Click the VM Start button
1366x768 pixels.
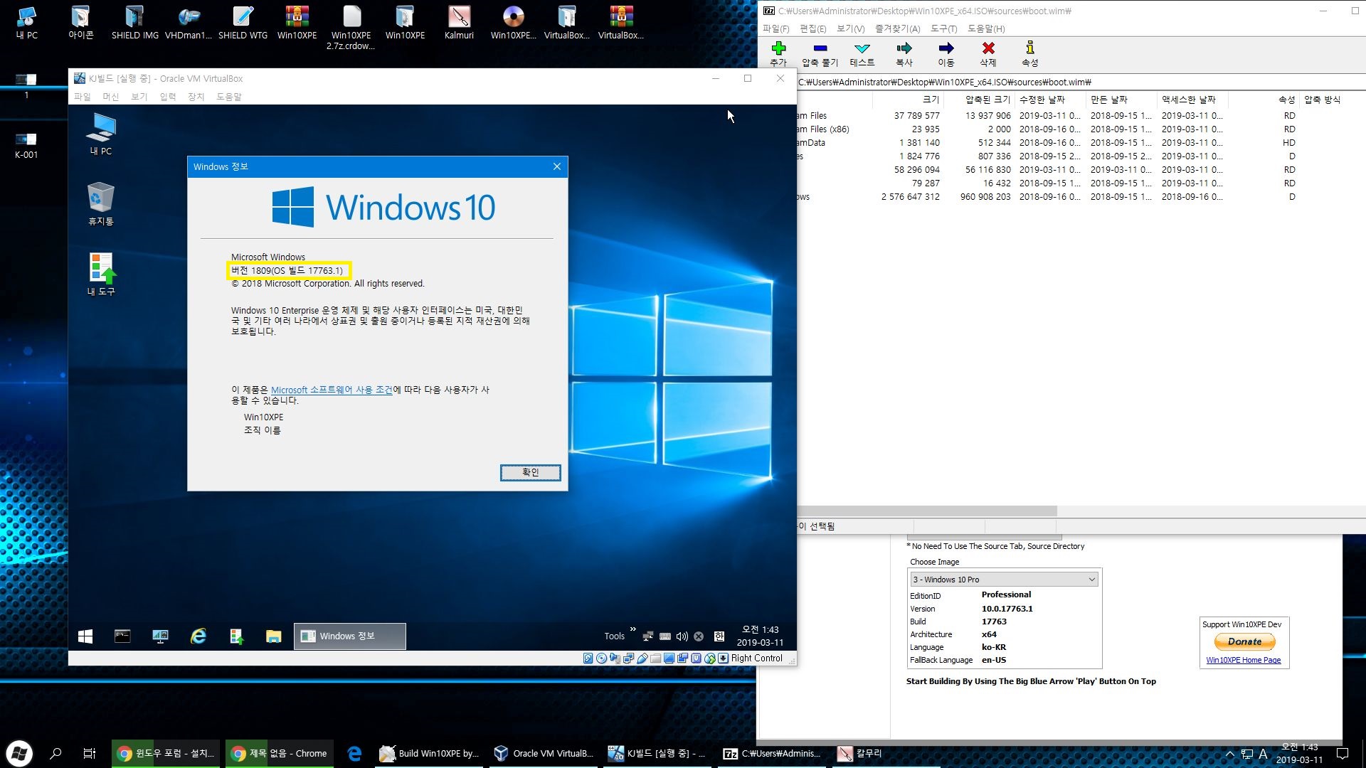pyautogui.click(x=85, y=636)
